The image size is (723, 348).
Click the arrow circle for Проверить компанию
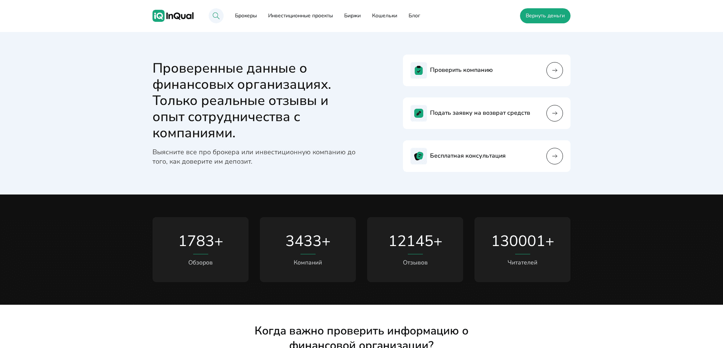coord(555,70)
